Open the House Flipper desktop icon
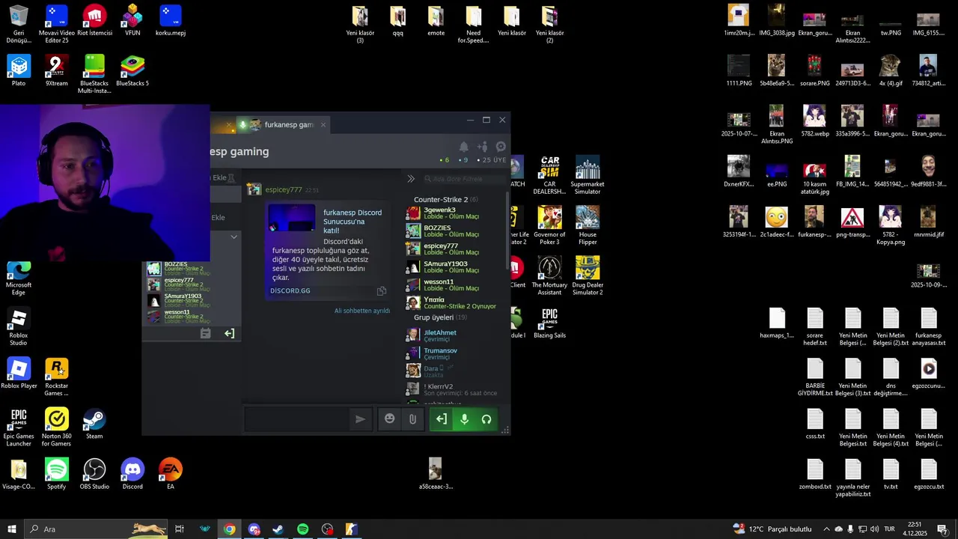The height and width of the screenshot is (539, 958). click(x=588, y=226)
